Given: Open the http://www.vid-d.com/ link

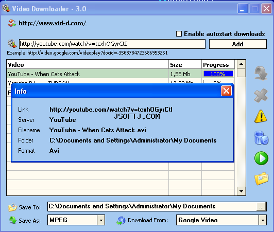Looking at the screenshot, I should click(53, 23).
